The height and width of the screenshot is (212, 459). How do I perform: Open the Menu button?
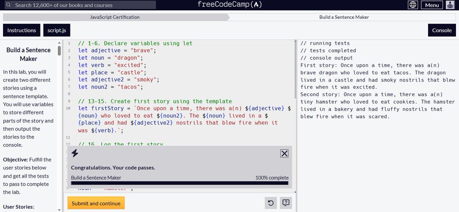pyautogui.click(x=432, y=5)
